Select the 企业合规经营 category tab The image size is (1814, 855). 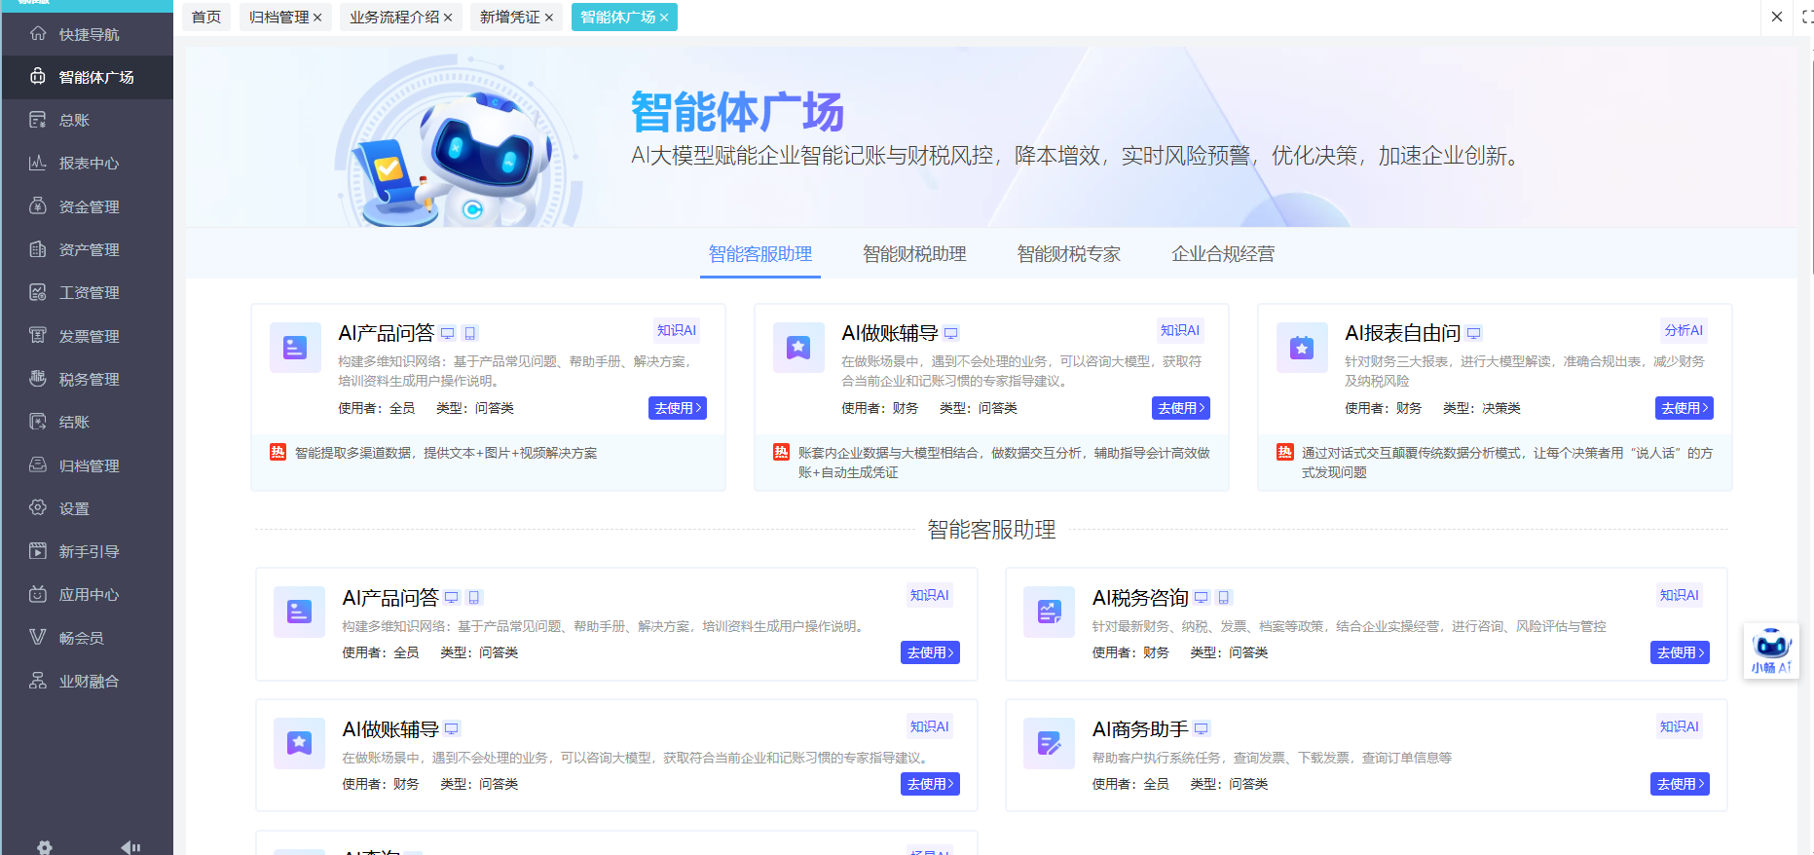pyautogui.click(x=1223, y=254)
